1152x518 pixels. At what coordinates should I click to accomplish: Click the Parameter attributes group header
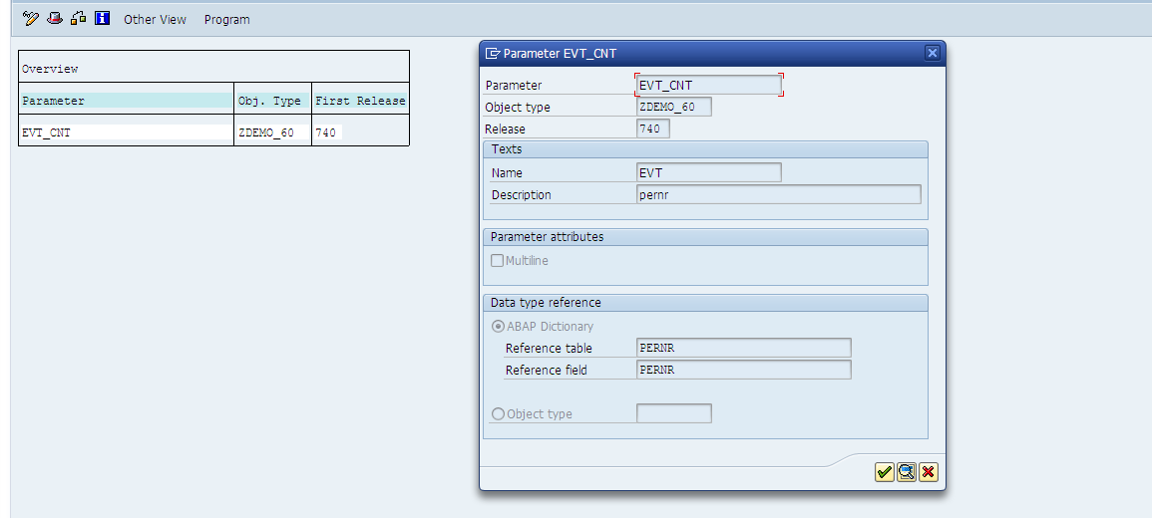[x=705, y=237]
